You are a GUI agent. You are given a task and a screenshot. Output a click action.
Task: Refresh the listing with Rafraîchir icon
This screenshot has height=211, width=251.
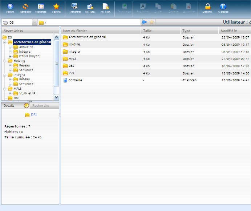25,7
